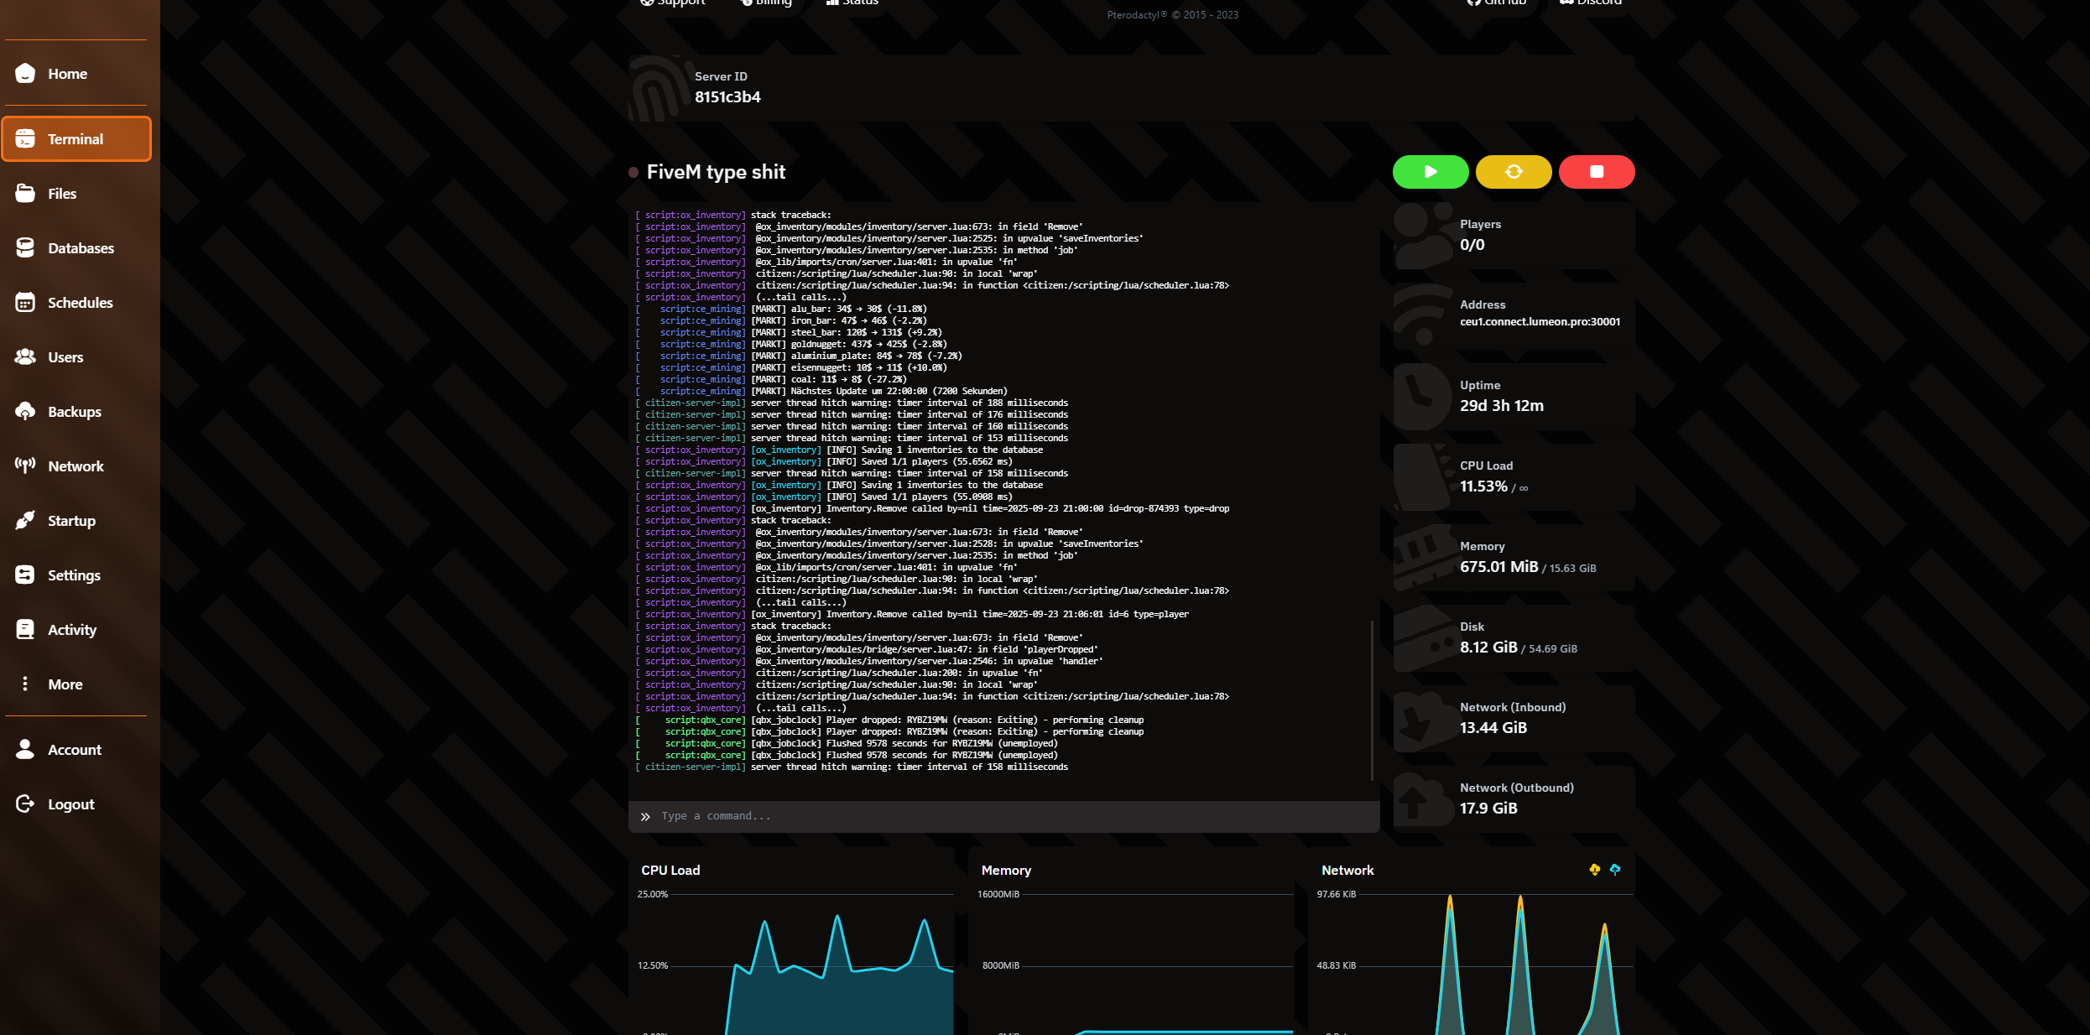
Task: Click the Logout link
Action: coord(70,804)
